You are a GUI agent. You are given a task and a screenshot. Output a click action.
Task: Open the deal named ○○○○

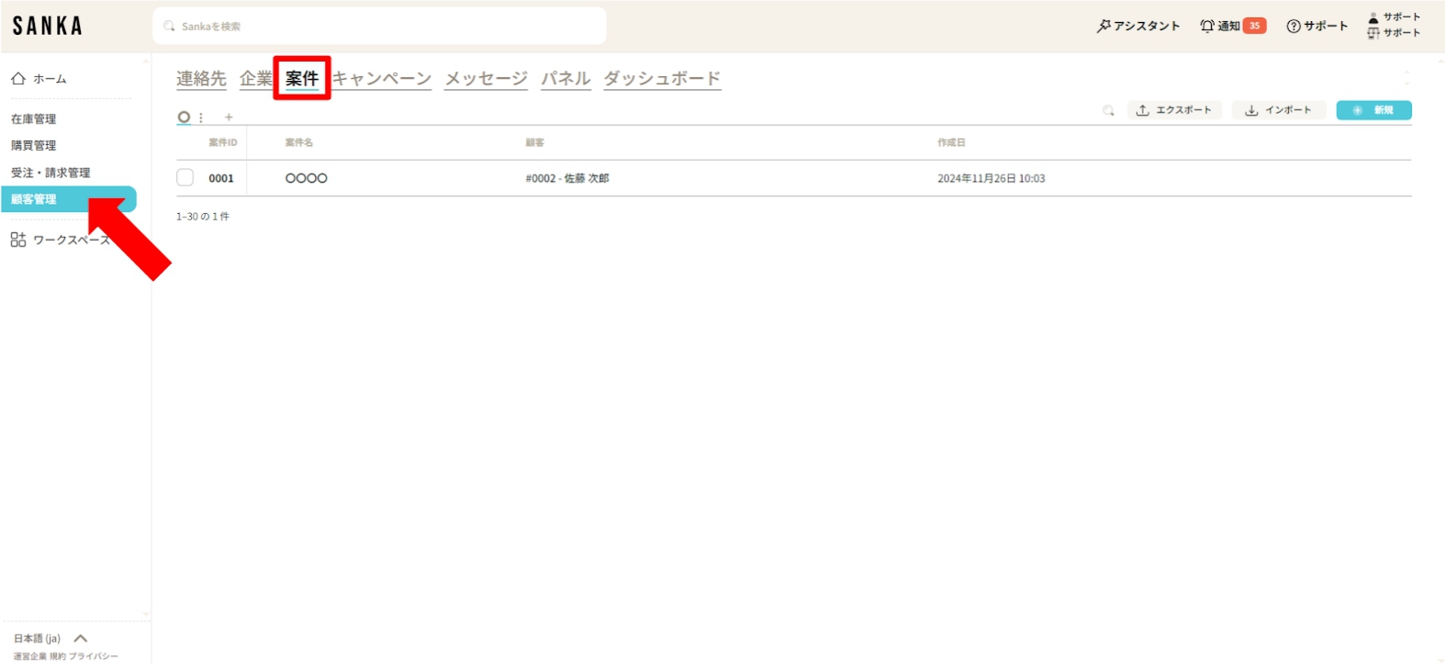[307, 178]
